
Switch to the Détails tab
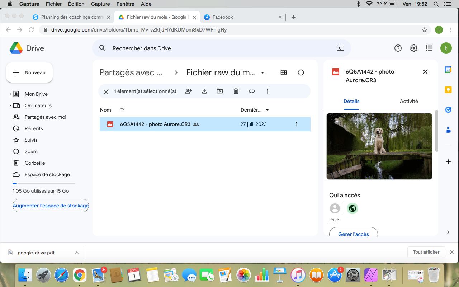click(351, 101)
